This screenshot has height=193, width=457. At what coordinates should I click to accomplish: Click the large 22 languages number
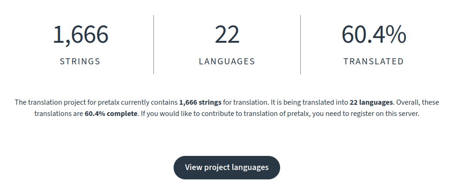coord(227,35)
